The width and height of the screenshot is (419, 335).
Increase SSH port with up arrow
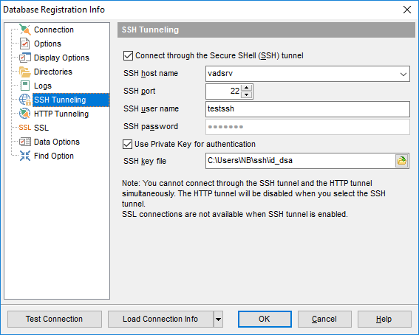(x=246, y=88)
